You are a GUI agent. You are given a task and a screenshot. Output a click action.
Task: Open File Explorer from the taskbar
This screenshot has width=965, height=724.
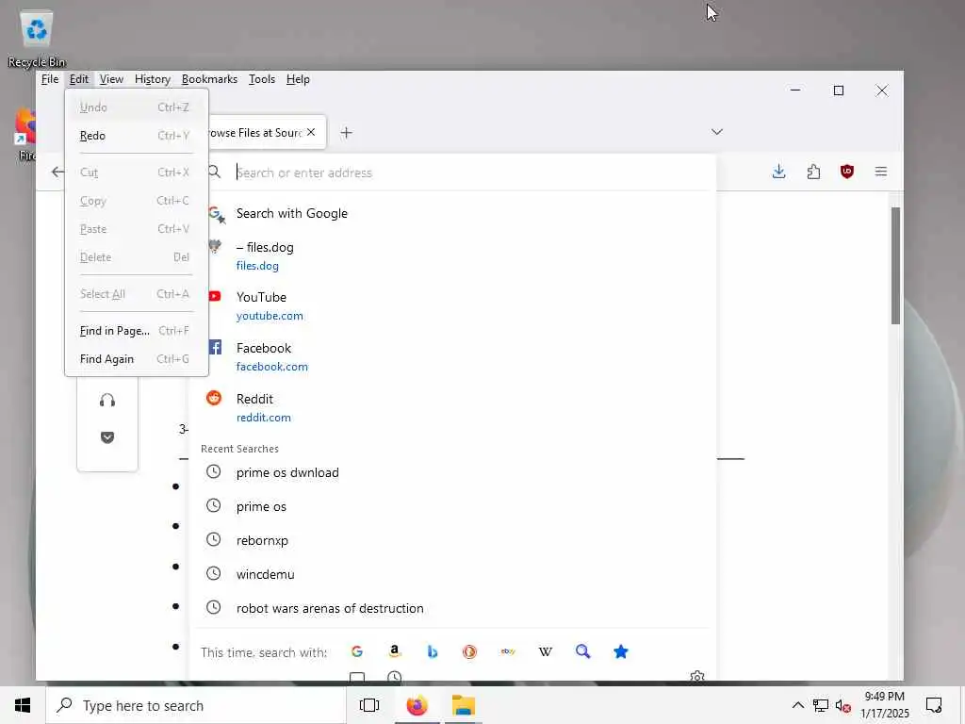pos(464,705)
